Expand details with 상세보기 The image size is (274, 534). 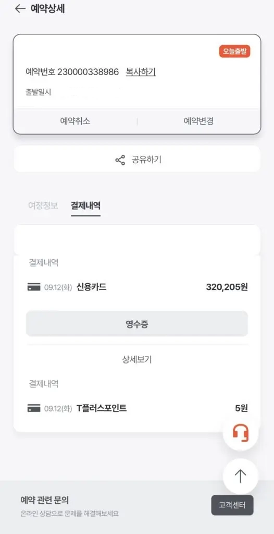pos(137,360)
